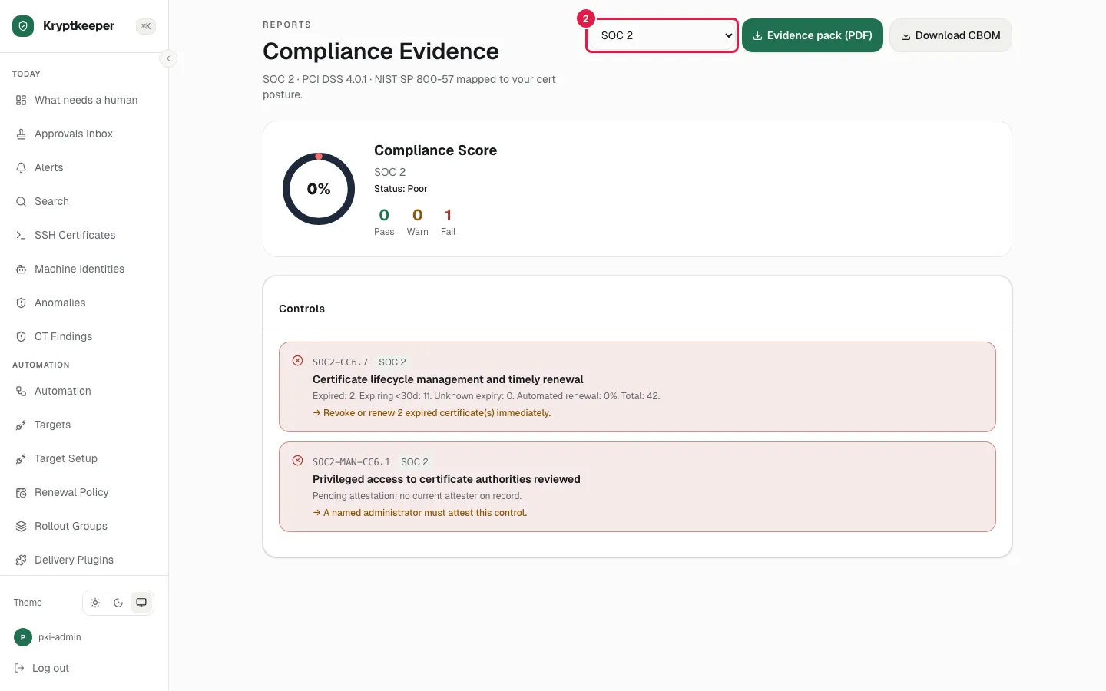Click the Targets plug icon
Image resolution: width=1106 pixels, height=691 pixels.
21,425
